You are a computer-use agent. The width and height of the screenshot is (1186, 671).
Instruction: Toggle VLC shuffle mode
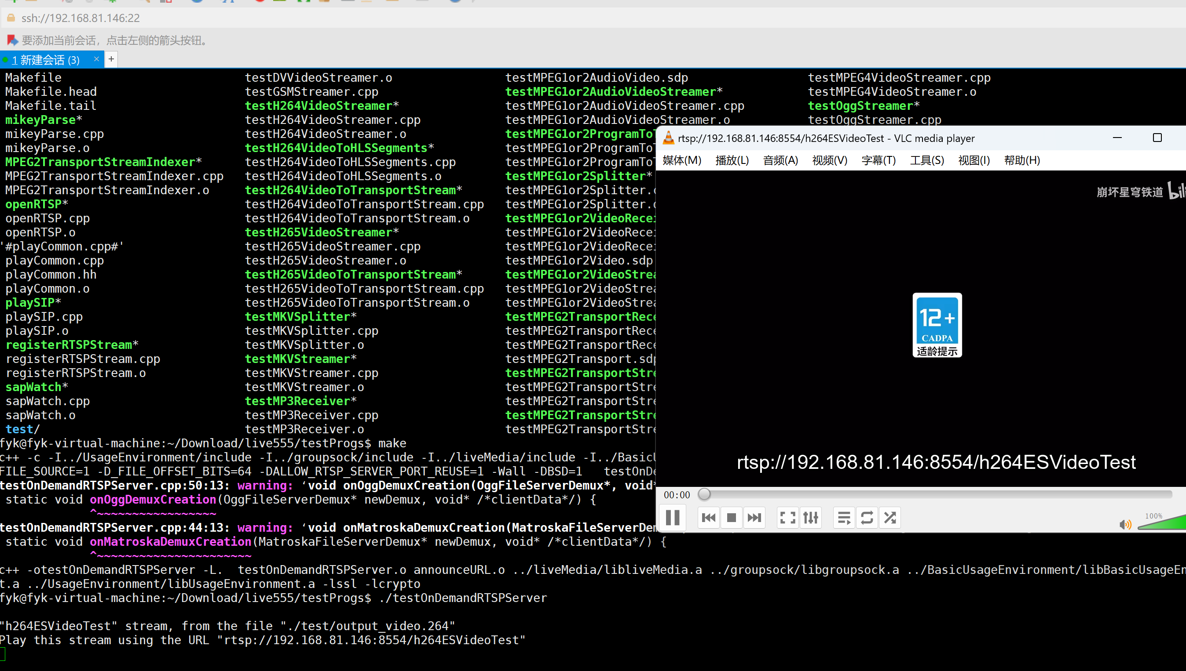(x=890, y=518)
